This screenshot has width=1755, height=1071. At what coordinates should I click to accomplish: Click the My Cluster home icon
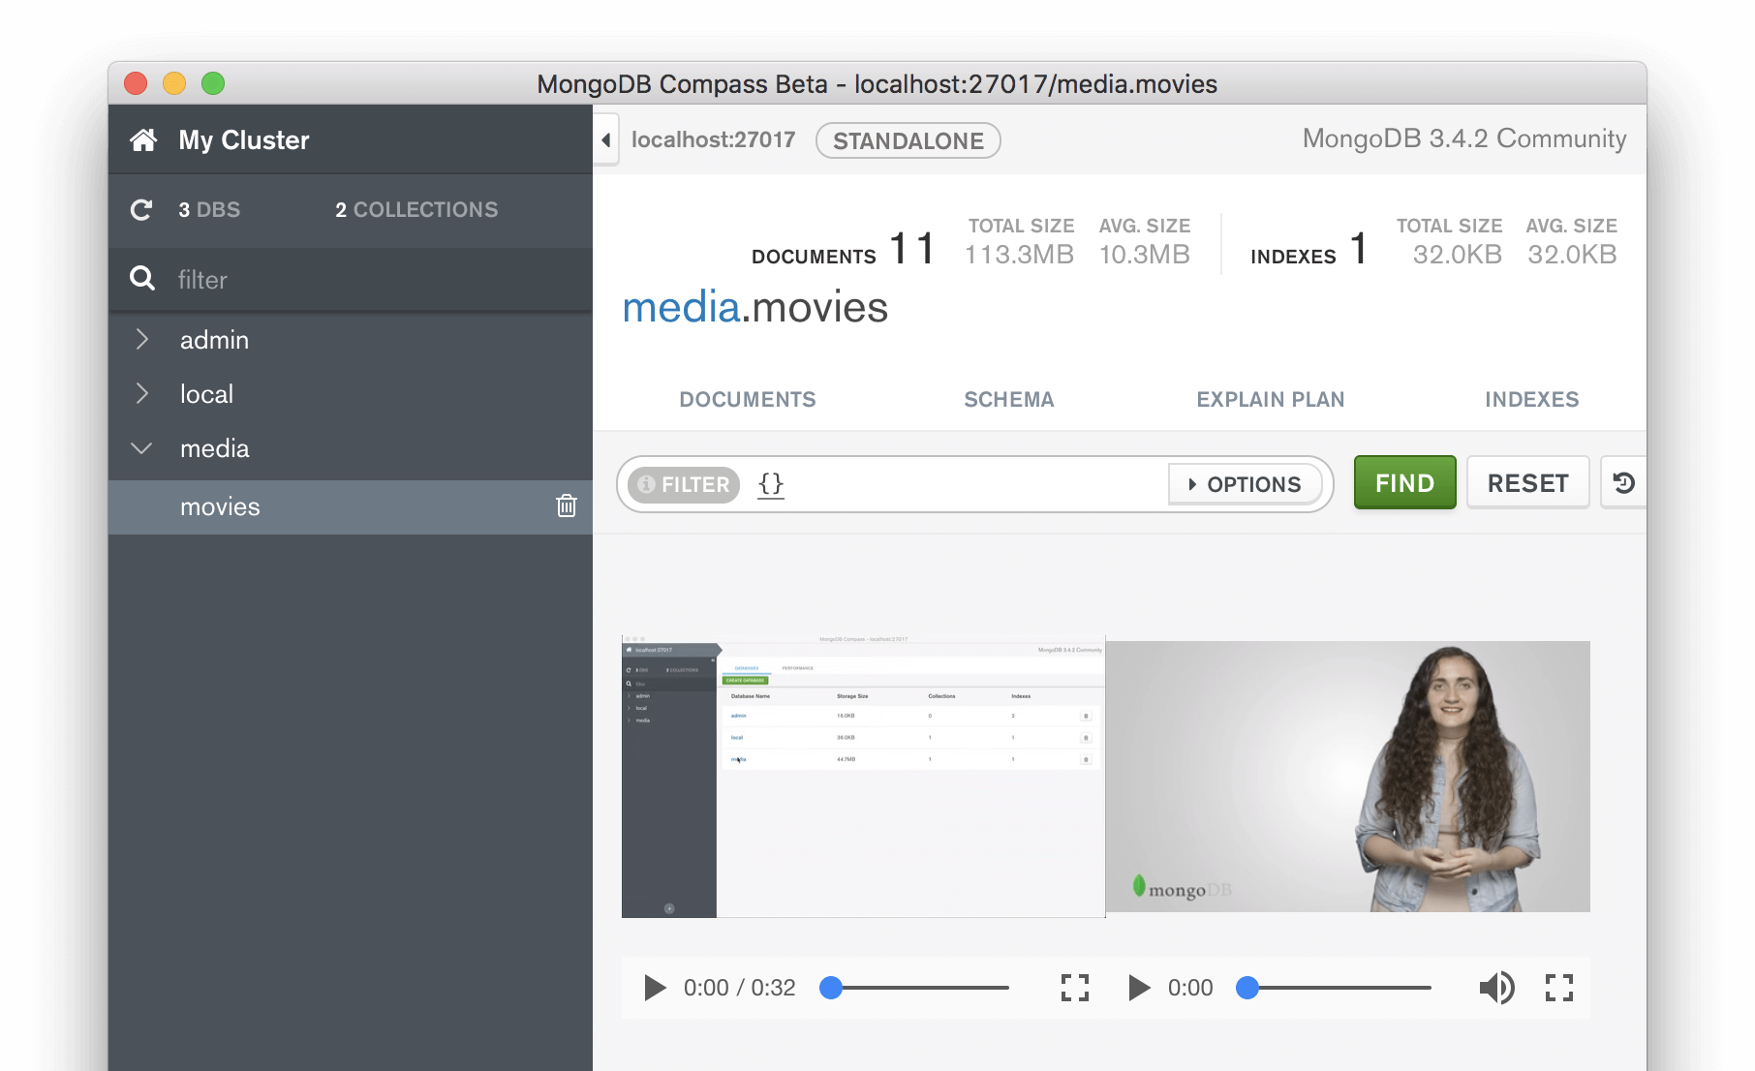pyautogui.click(x=143, y=139)
